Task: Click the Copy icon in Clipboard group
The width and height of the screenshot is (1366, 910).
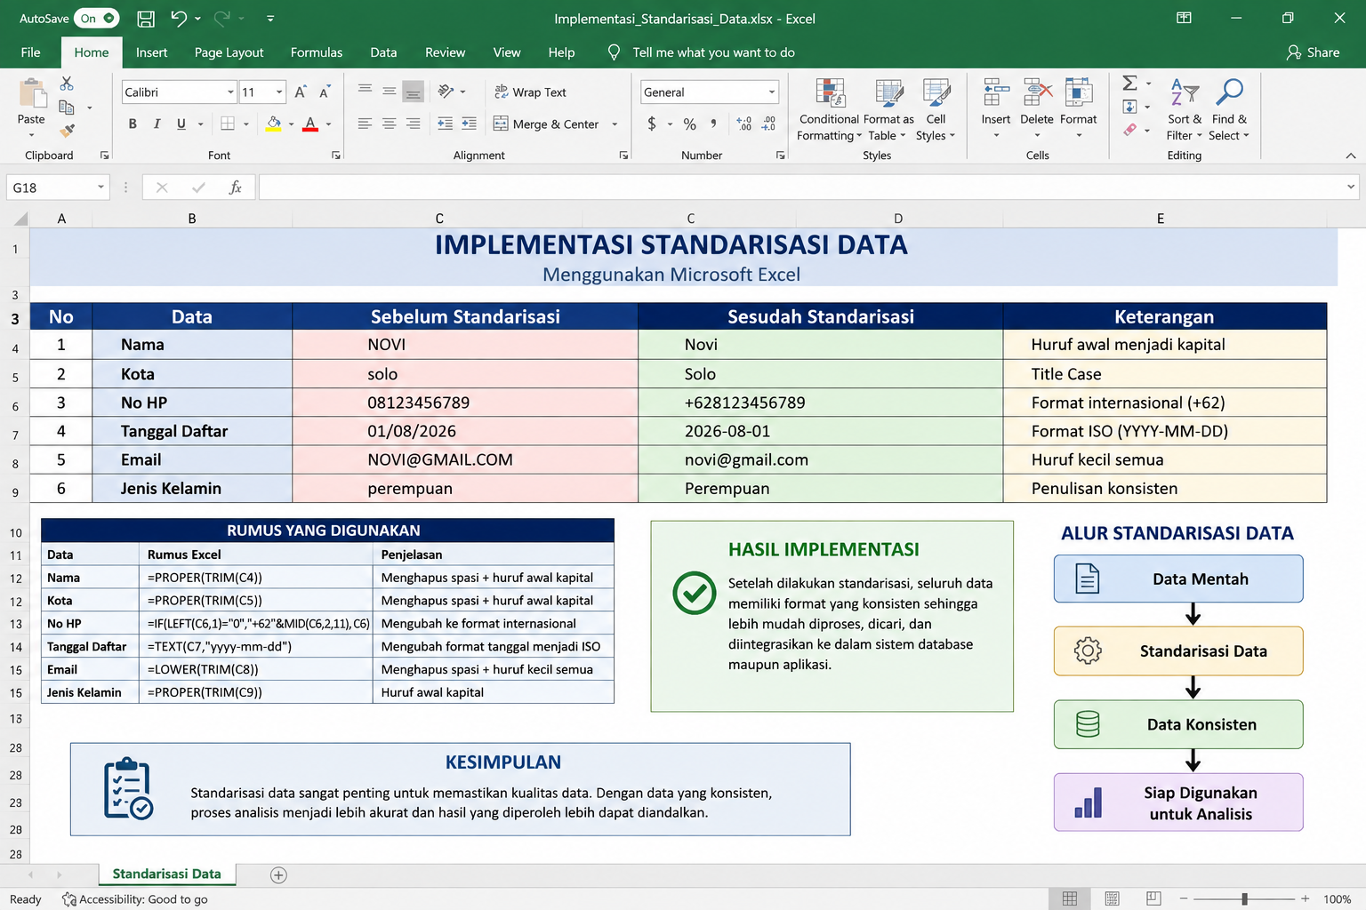Action: pyautogui.click(x=67, y=108)
